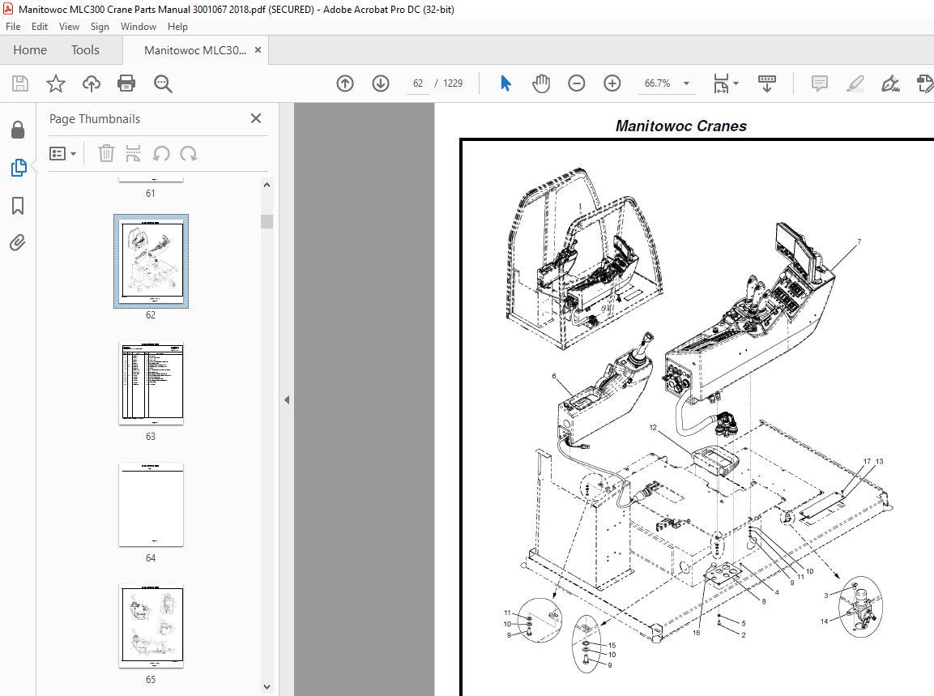
Task: Open the Sign menu
Action: [100, 27]
